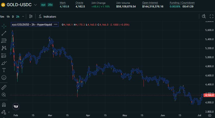
Task: Click the TradingView logo badge
Action: click(x=16, y=107)
